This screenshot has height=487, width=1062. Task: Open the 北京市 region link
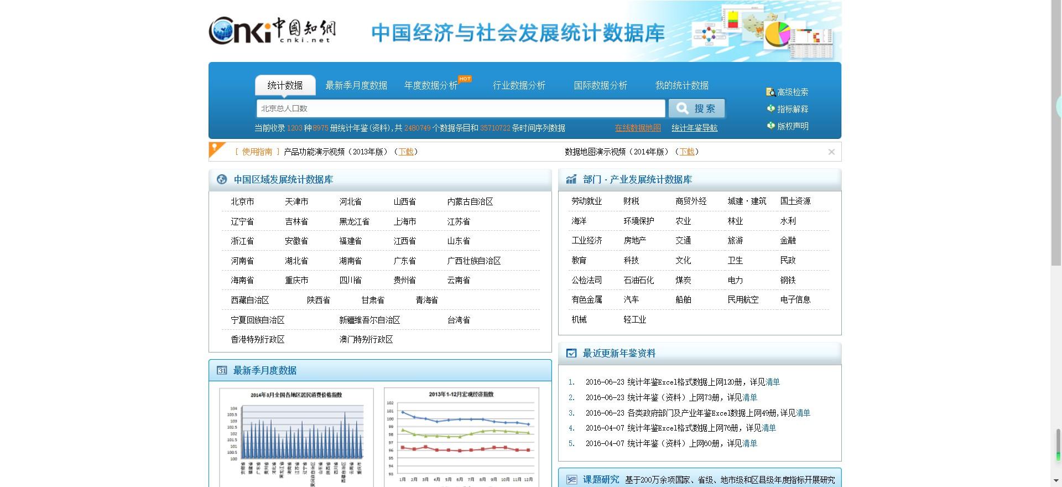pyautogui.click(x=242, y=201)
